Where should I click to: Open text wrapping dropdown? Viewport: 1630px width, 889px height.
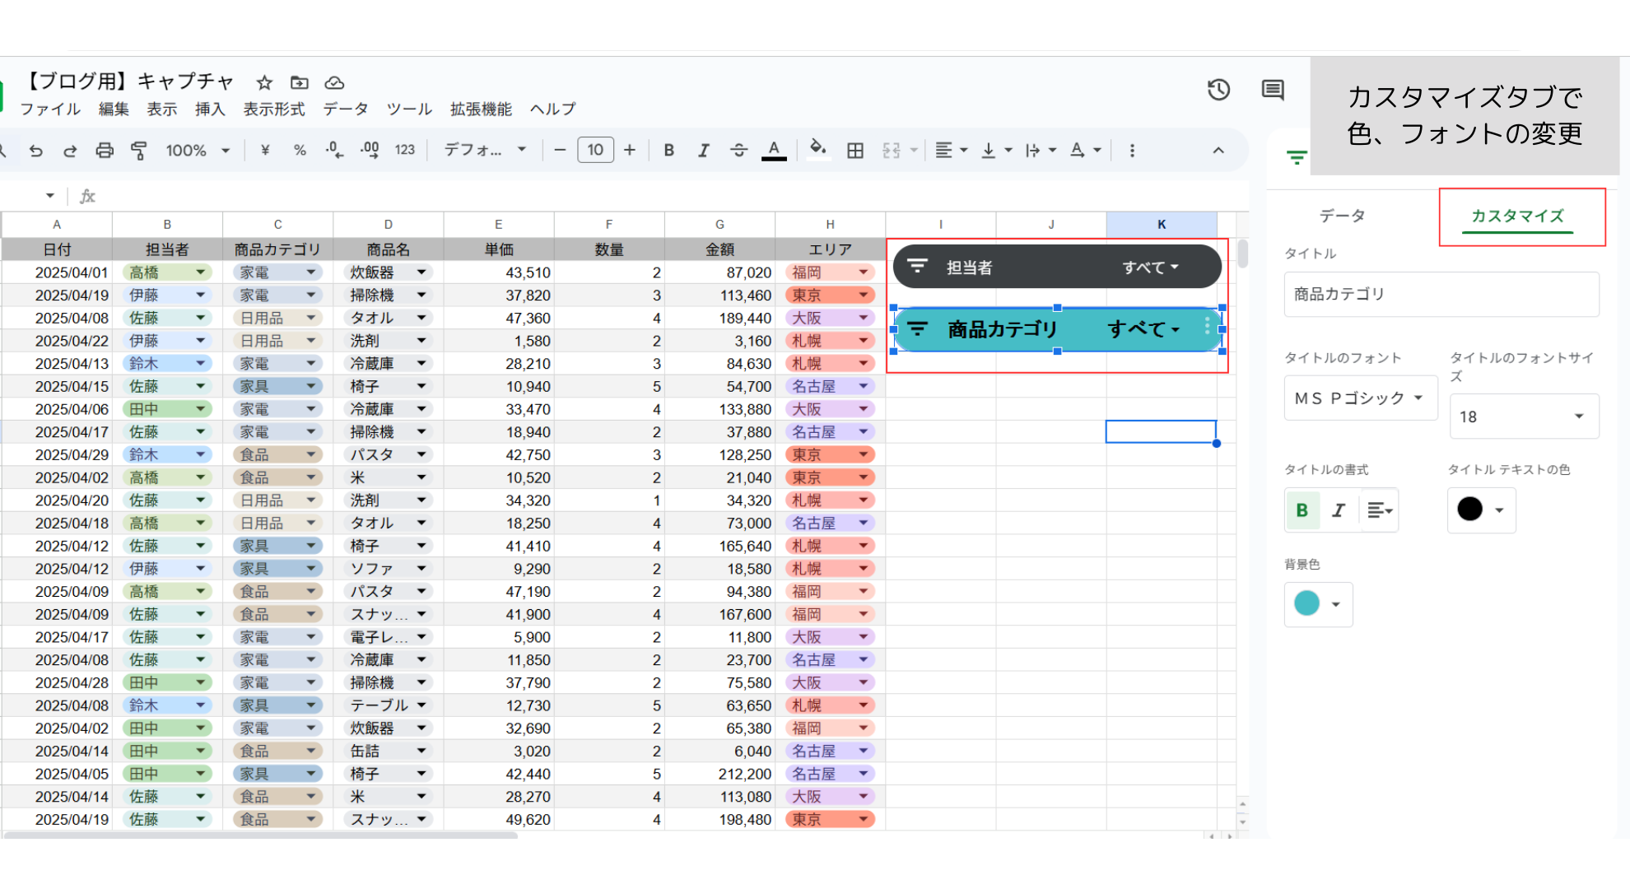click(1041, 151)
